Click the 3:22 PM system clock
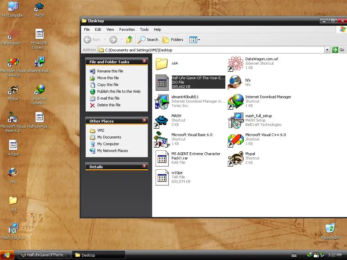The image size is (347, 260). click(334, 255)
